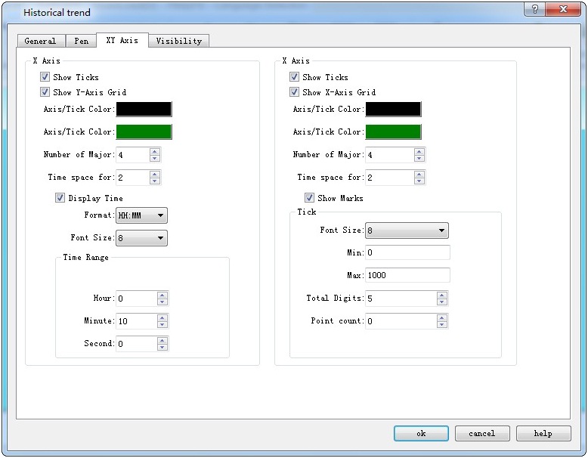588x458 pixels.
Task: Expand the Font Size dropdown in Tick section
Action: coord(407,231)
